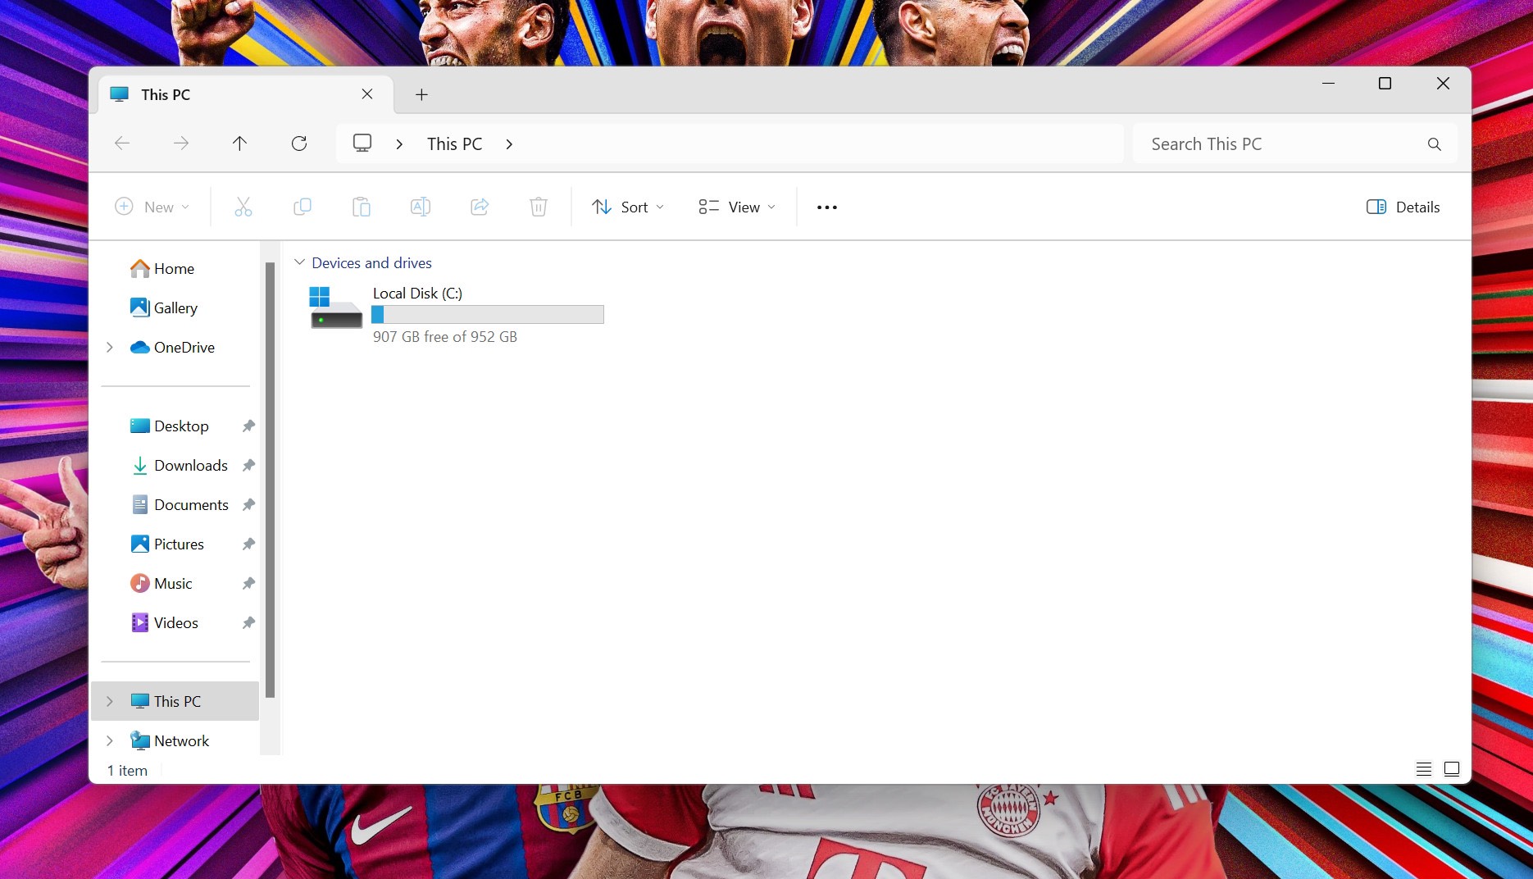Add a new tab with plus button

pyautogui.click(x=421, y=94)
